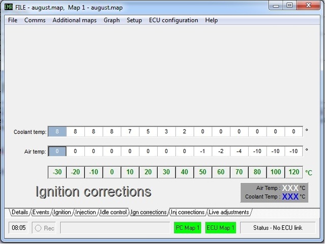The width and height of the screenshot is (325, 244).
Task: Select the Injection tab
Action: click(85, 212)
